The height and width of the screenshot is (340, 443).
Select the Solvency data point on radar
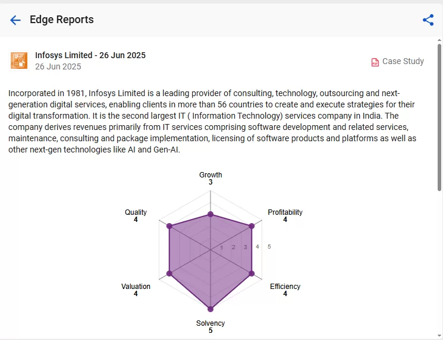tap(210, 309)
